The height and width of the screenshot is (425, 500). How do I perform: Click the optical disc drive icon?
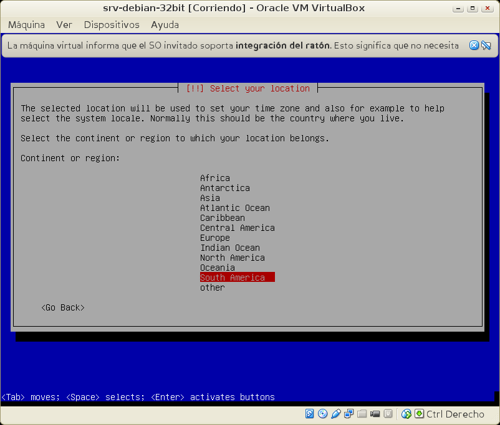(323, 414)
